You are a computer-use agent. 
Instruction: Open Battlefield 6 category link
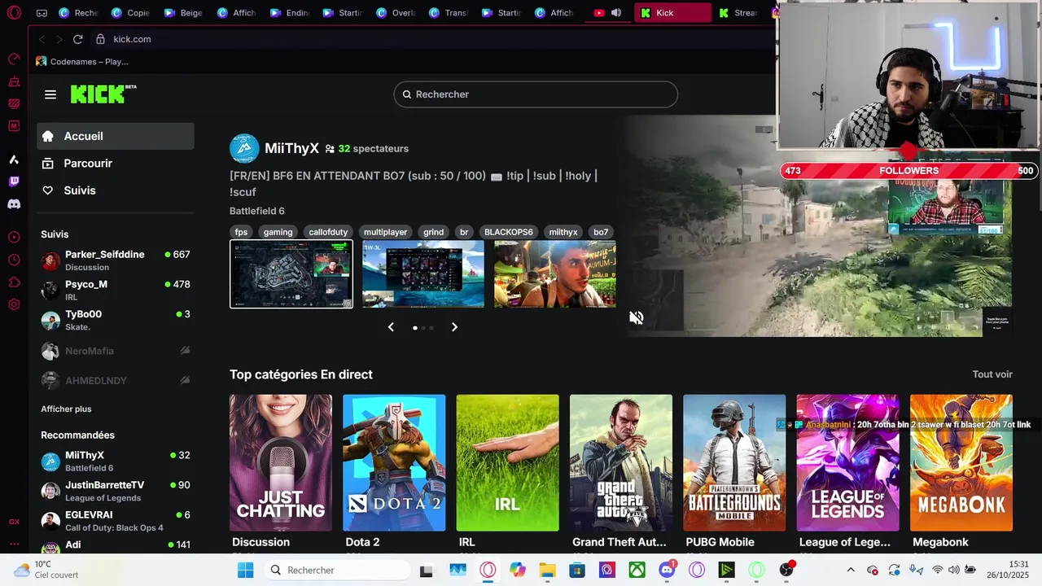257,211
